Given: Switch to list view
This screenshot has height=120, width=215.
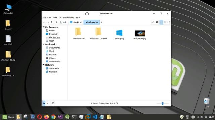Looking at the screenshot, I should pyautogui.click(x=165, y=22).
